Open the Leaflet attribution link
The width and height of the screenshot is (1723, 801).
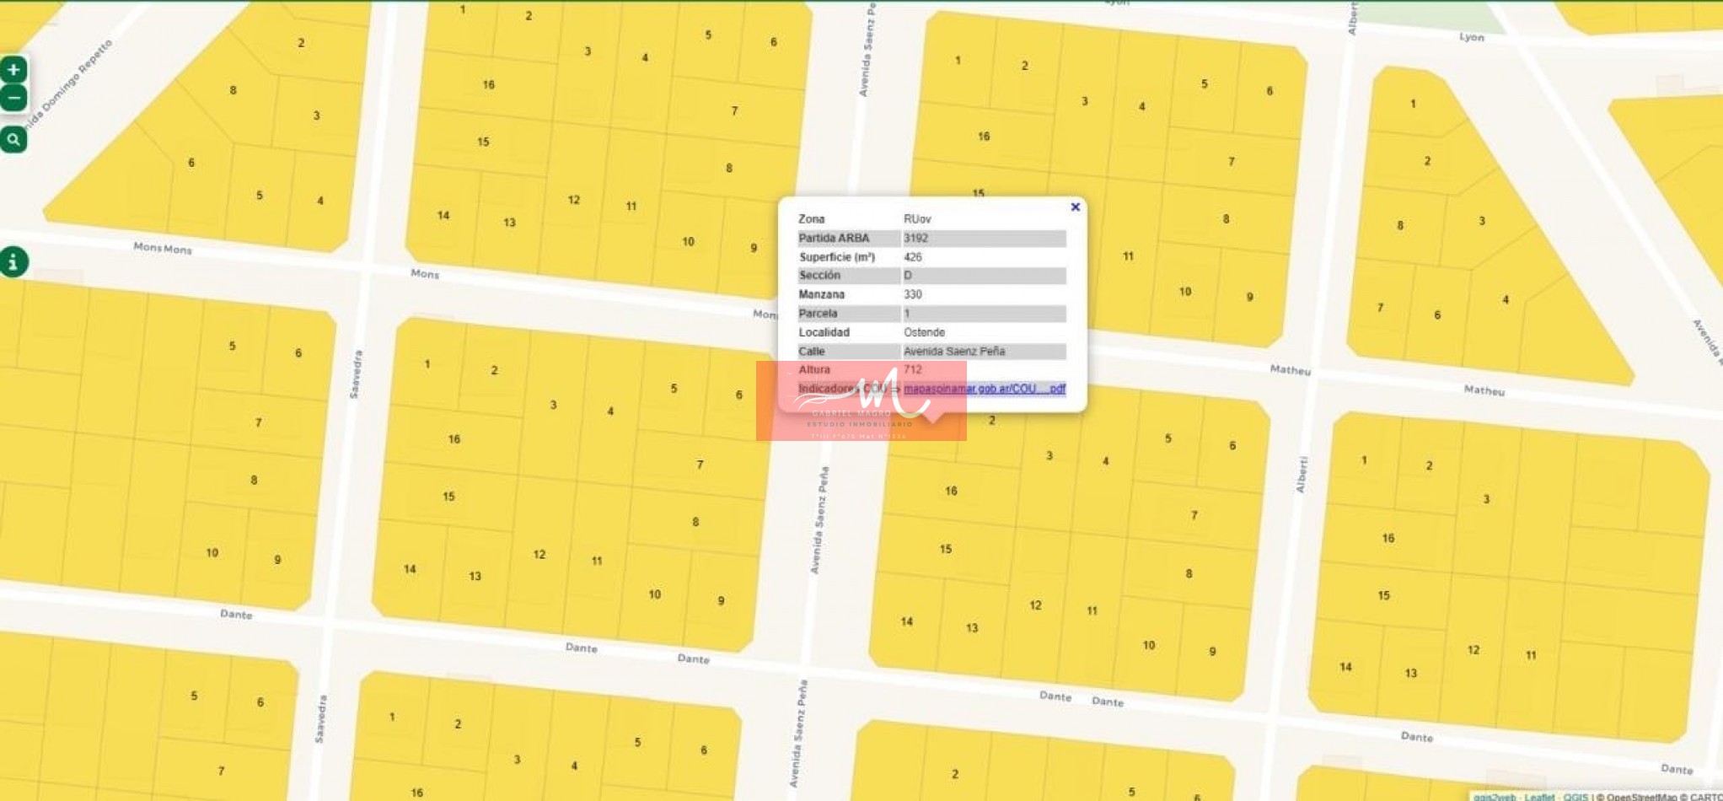(1539, 796)
